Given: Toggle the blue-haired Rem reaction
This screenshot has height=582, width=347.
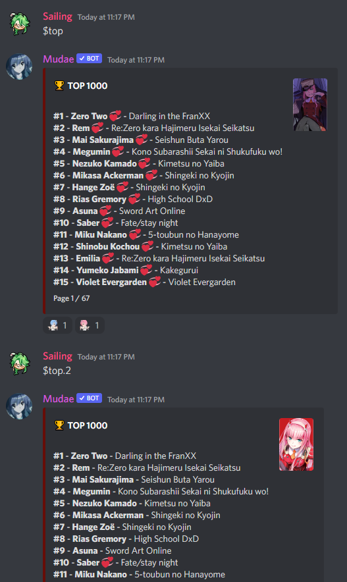Looking at the screenshot, I should 57,325.
